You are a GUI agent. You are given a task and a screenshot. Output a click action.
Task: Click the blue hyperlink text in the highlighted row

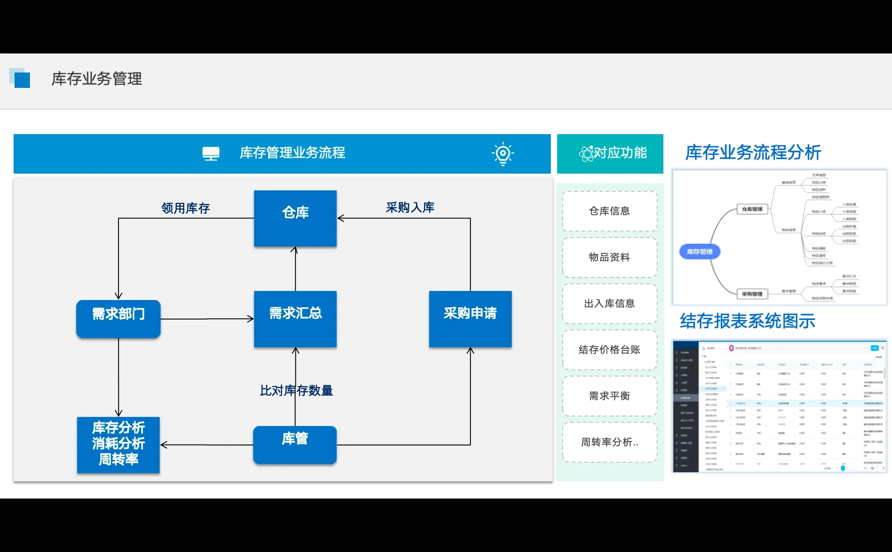coord(740,403)
